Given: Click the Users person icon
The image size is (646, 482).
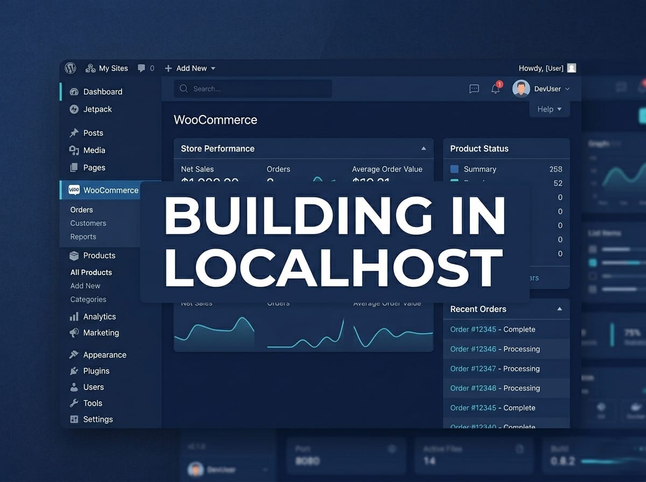Looking at the screenshot, I should point(74,387).
